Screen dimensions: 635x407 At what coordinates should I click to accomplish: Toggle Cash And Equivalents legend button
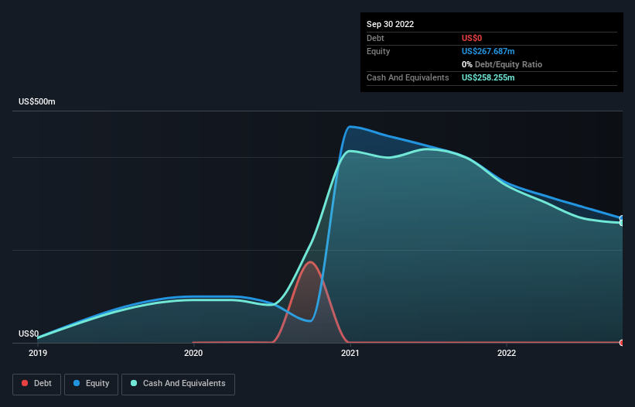click(x=178, y=384)
